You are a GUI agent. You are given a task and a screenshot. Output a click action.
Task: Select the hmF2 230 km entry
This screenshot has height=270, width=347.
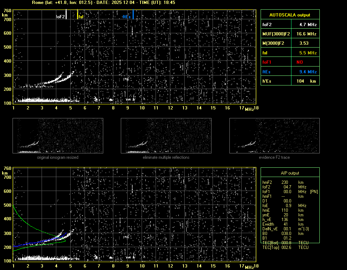285,182
